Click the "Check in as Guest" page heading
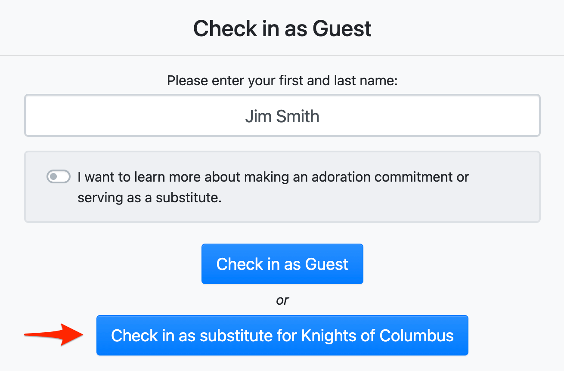This screenshot has width=564, height=371. pyautogui.click(x=282, y=28)
